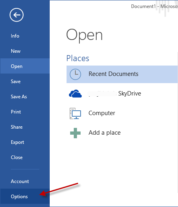178x207 pixels.
Task: Click the Computer monitor icon
Action: pos(75,113)
